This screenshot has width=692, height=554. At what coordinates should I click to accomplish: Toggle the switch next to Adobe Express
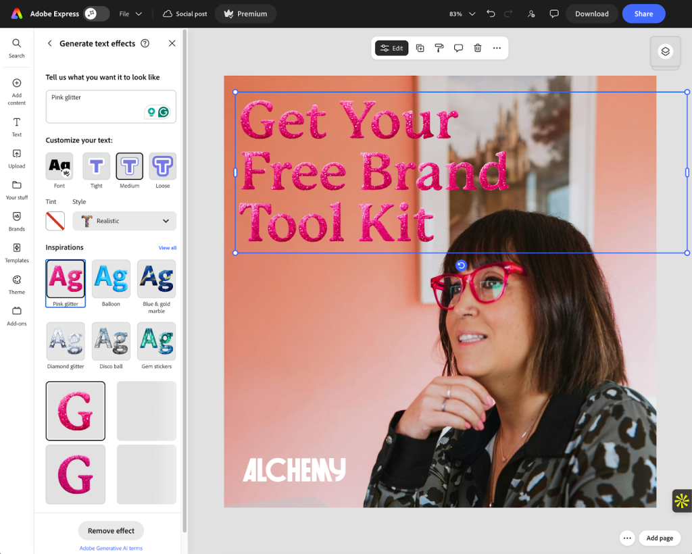[97, 14]
